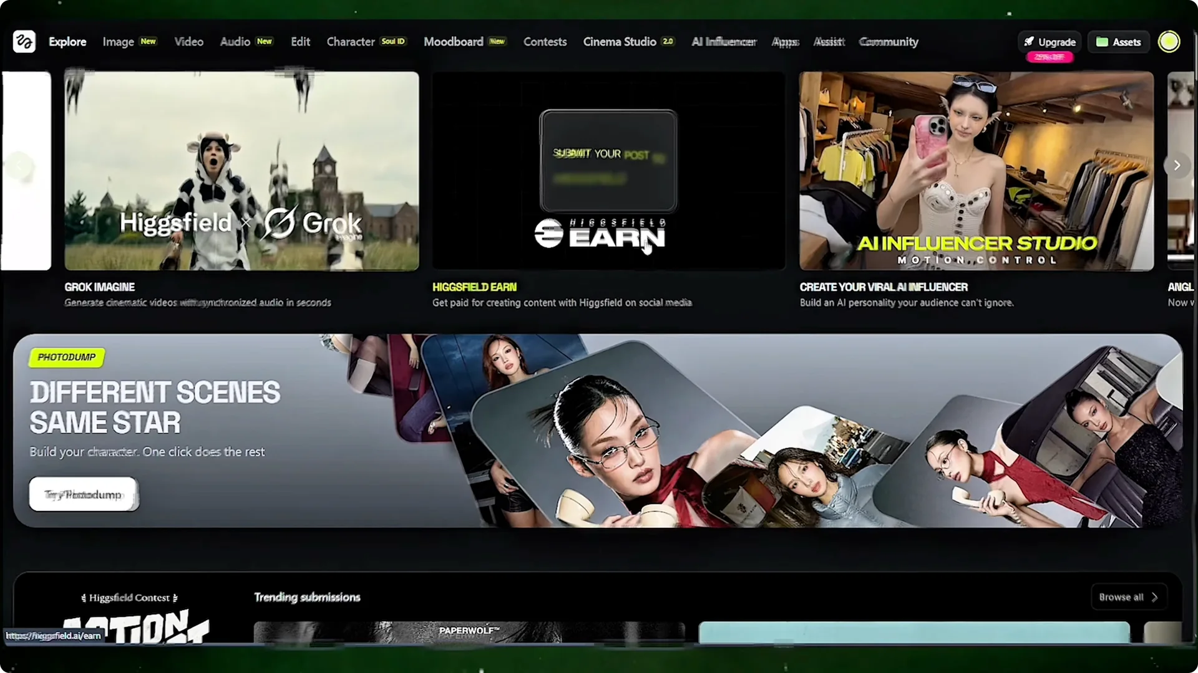The width and height of the screenshot is (1198, 673).
Task: Go back with left carousel arrow
Action: point(20,166)
